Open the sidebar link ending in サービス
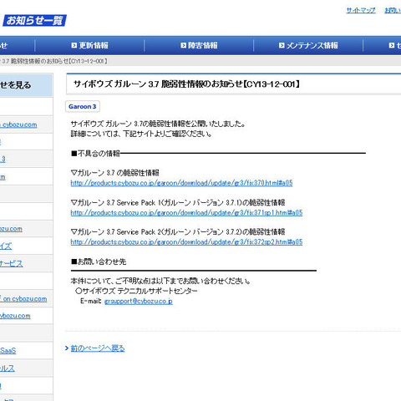The image size is (401, 401). coord(11,263)
